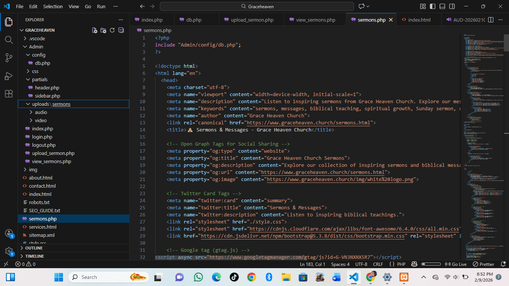Click New Folder icon in Explorer header
The width and height of the screenshot is (509, 286).
tap(103, 30)
